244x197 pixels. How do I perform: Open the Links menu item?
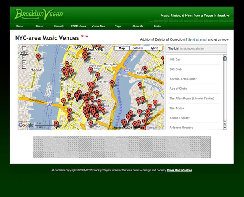tap(157, 26)
